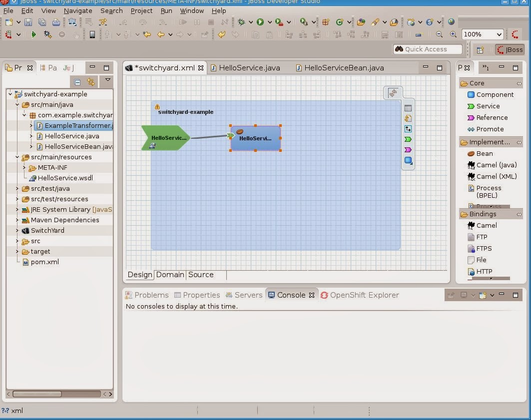The height and width of the screenshot is (420, 531).
Task: Select the HelloService green composite service shape
Action: coord(166,138)
